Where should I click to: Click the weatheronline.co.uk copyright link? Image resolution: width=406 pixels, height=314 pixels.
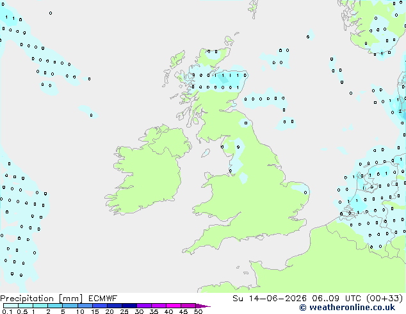click(x=347, y=308)
